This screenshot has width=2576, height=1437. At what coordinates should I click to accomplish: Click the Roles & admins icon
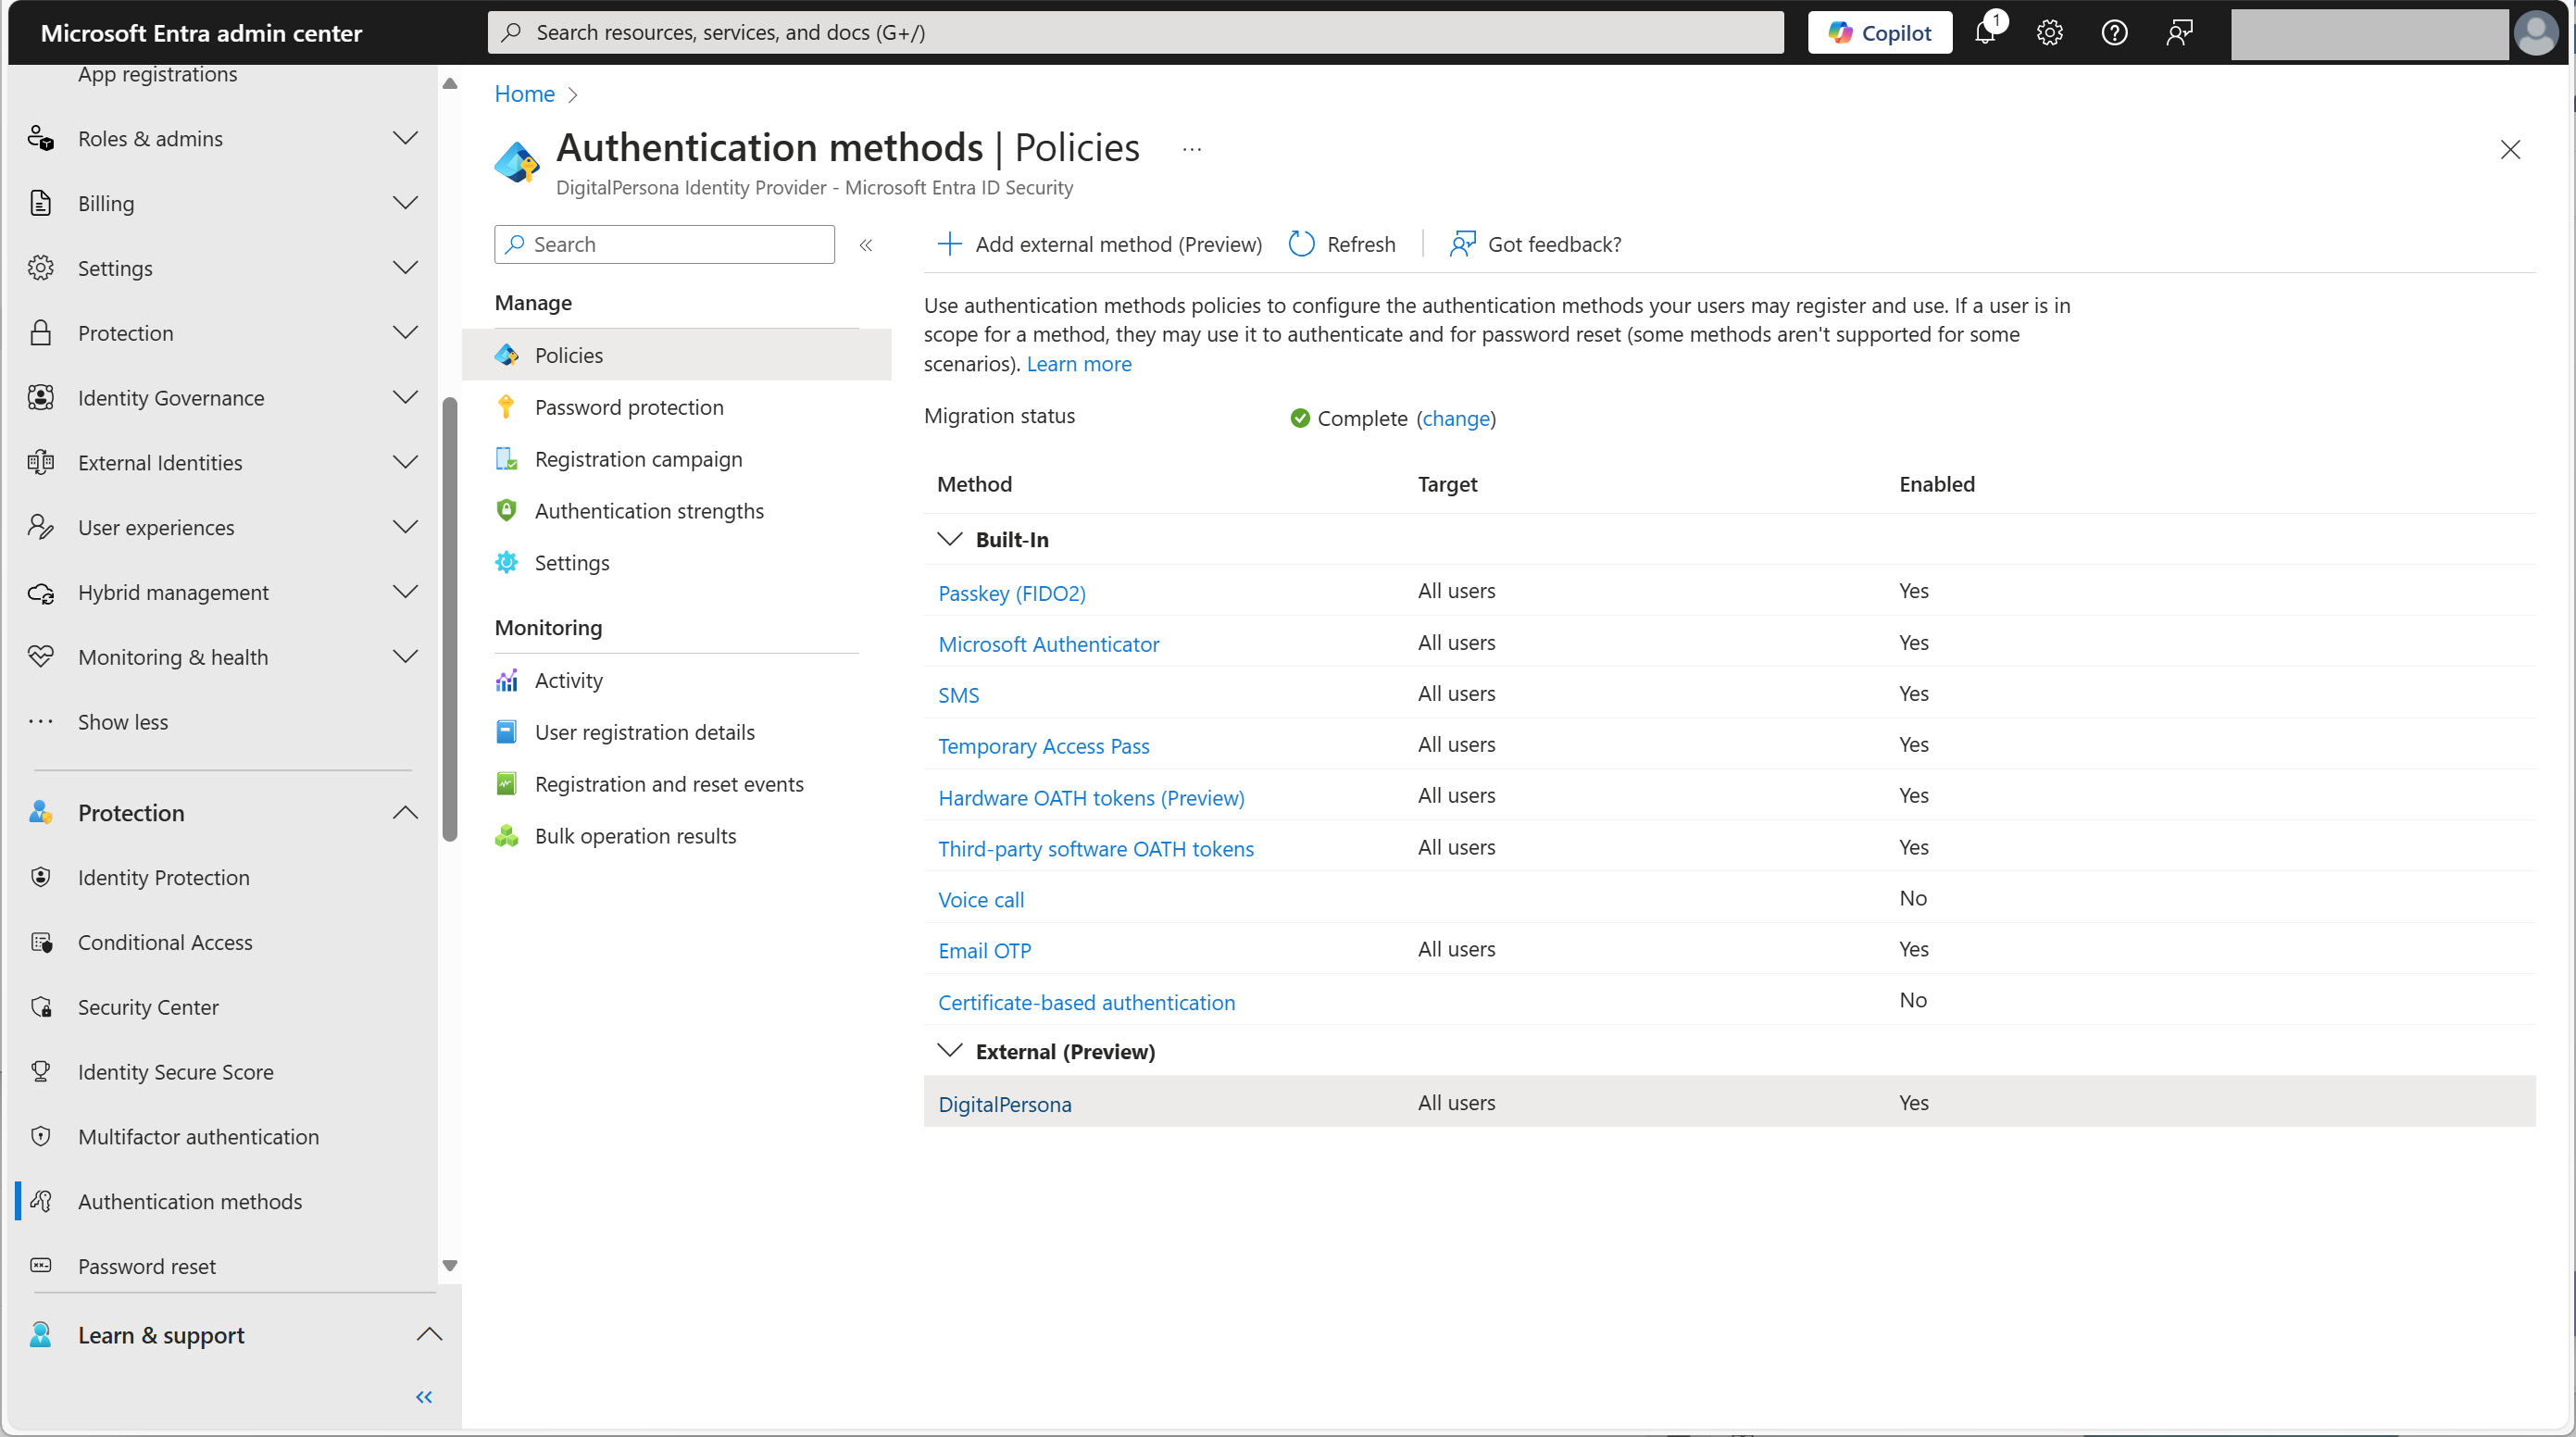click(x=41, y=138)
